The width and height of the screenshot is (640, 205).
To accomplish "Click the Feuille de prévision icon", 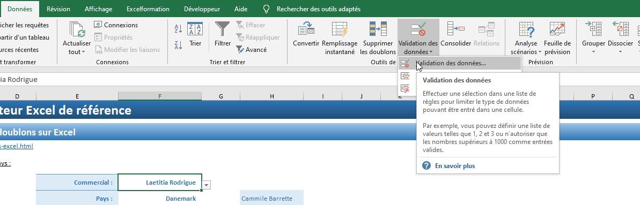I will 557,29.
